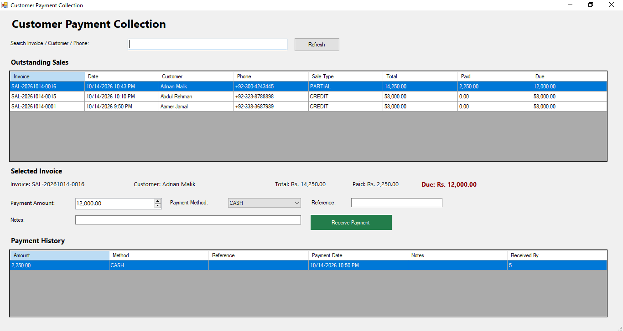Viewport: 623px width, 331px height.
Task: Click total cell 14,250.00
Action: click(420, 87)
